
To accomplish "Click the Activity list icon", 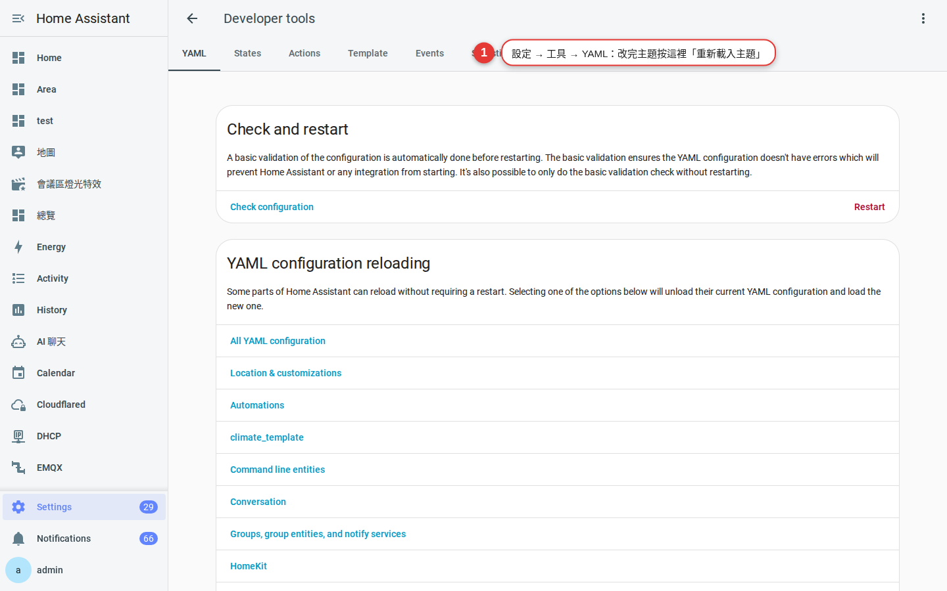I will click(18, 278).
